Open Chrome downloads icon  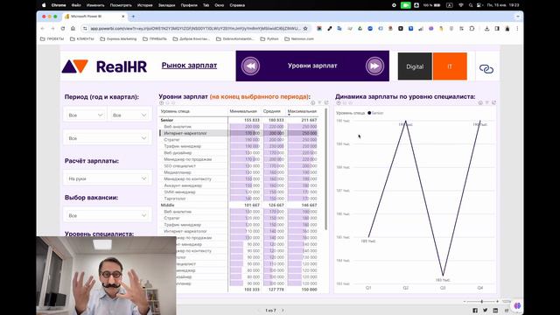tap(486, 29)
